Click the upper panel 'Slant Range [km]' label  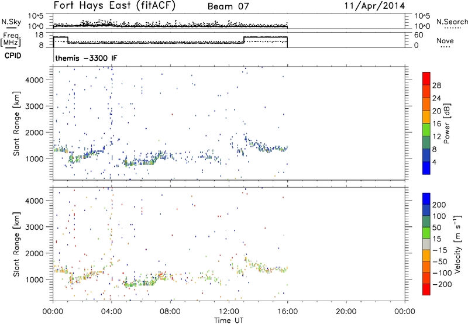pyautogui.click(x=16, y=123)
